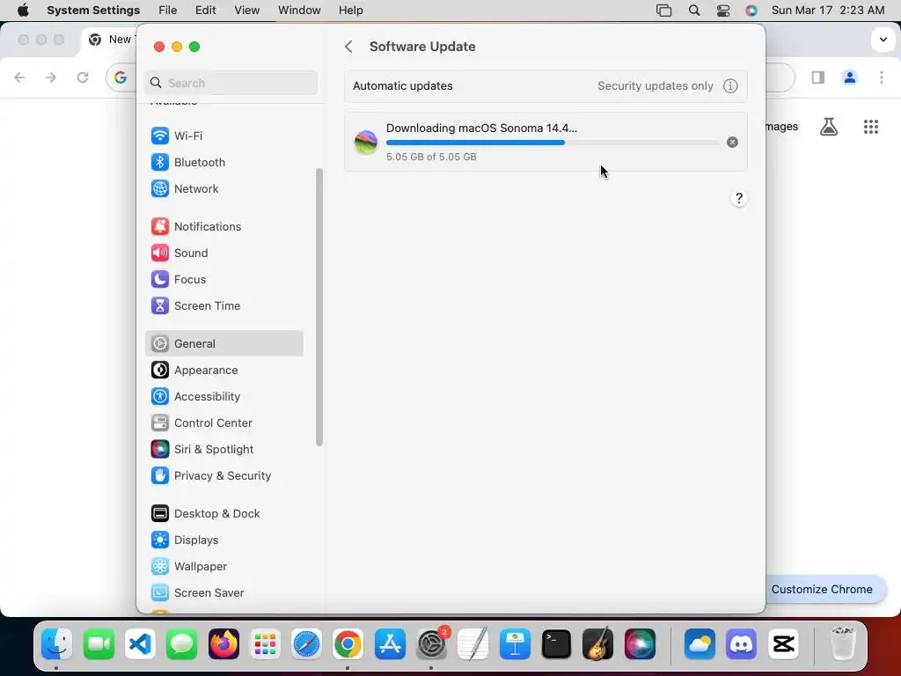The height and width of the screenshot is (676, 901).
Task: Select Network in the sidebar
Action: (224, 188)
